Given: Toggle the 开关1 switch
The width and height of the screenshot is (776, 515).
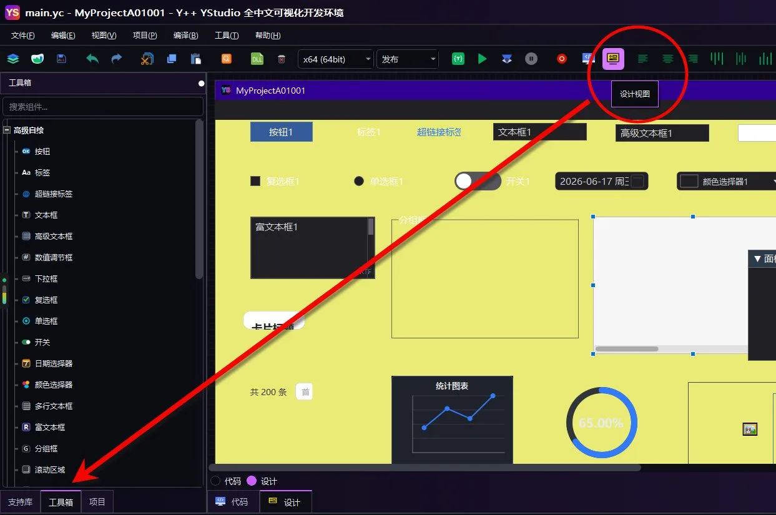Looking at the screenshot, I should point(478,181).
